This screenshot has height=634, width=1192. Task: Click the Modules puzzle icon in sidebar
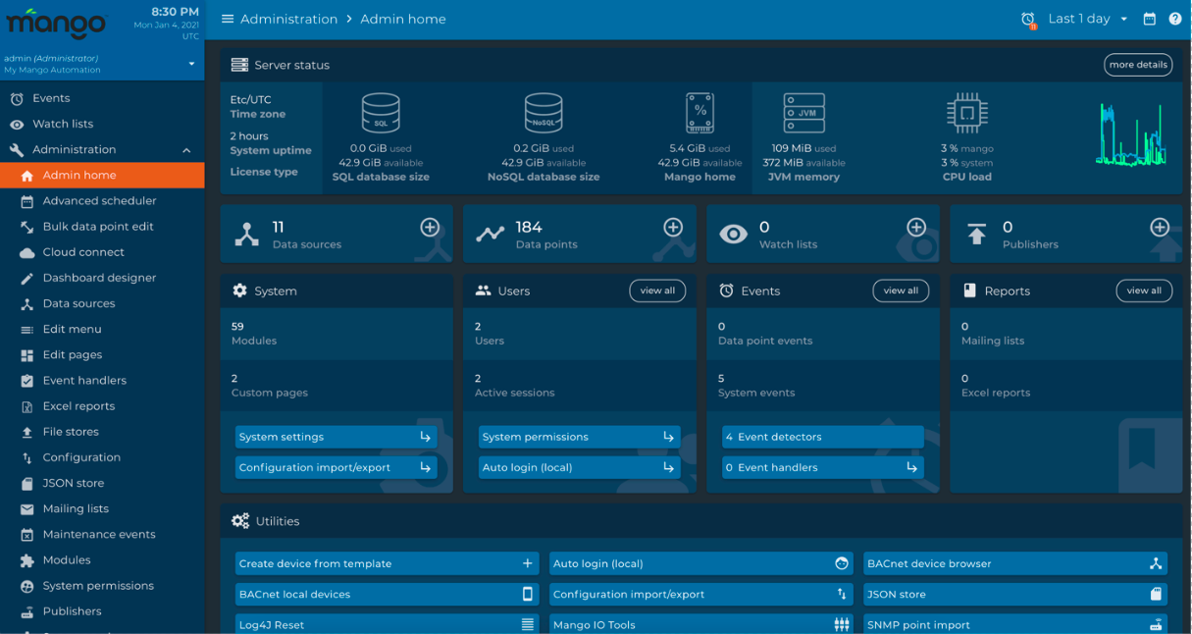27,560
